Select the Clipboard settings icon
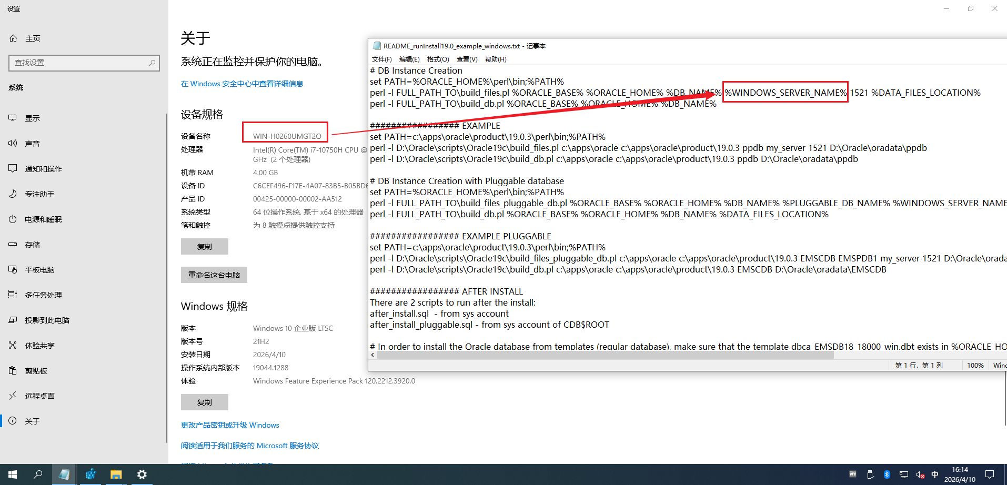 point(13,371)
